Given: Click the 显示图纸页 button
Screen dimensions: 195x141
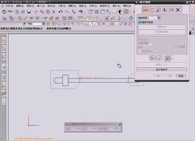Looking at the screenshot, I should point(162,70).
